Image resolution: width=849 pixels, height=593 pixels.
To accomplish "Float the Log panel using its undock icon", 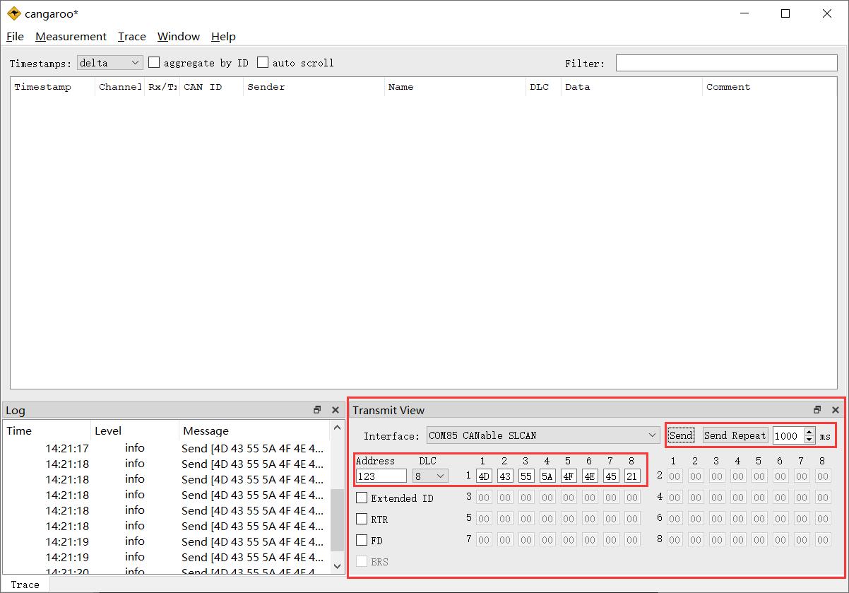I will pyautogui.click(x=317, y=410).
